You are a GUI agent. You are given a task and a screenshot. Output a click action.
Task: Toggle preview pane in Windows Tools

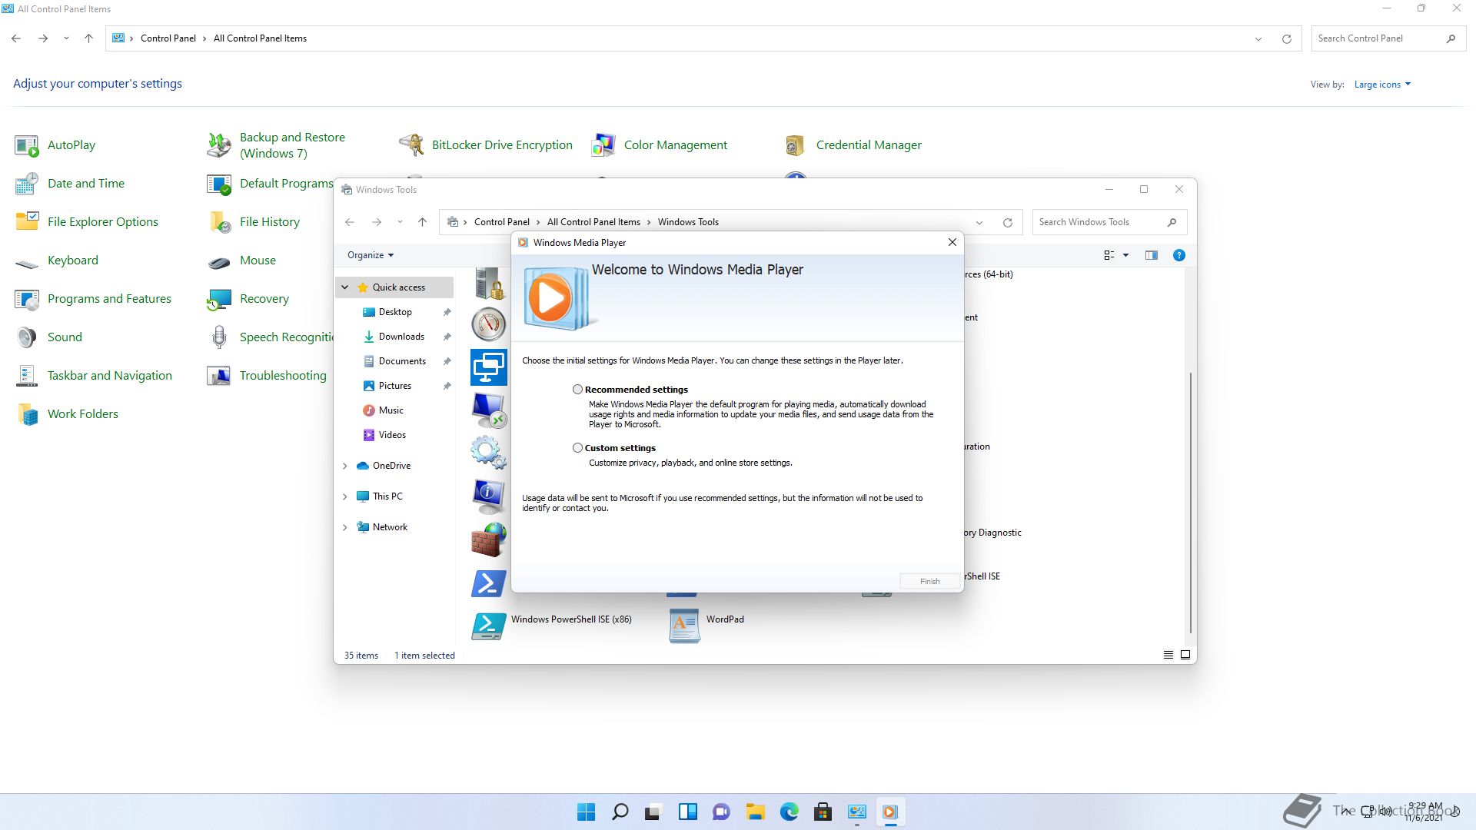pyautogui.click(x=1151, y=255)
